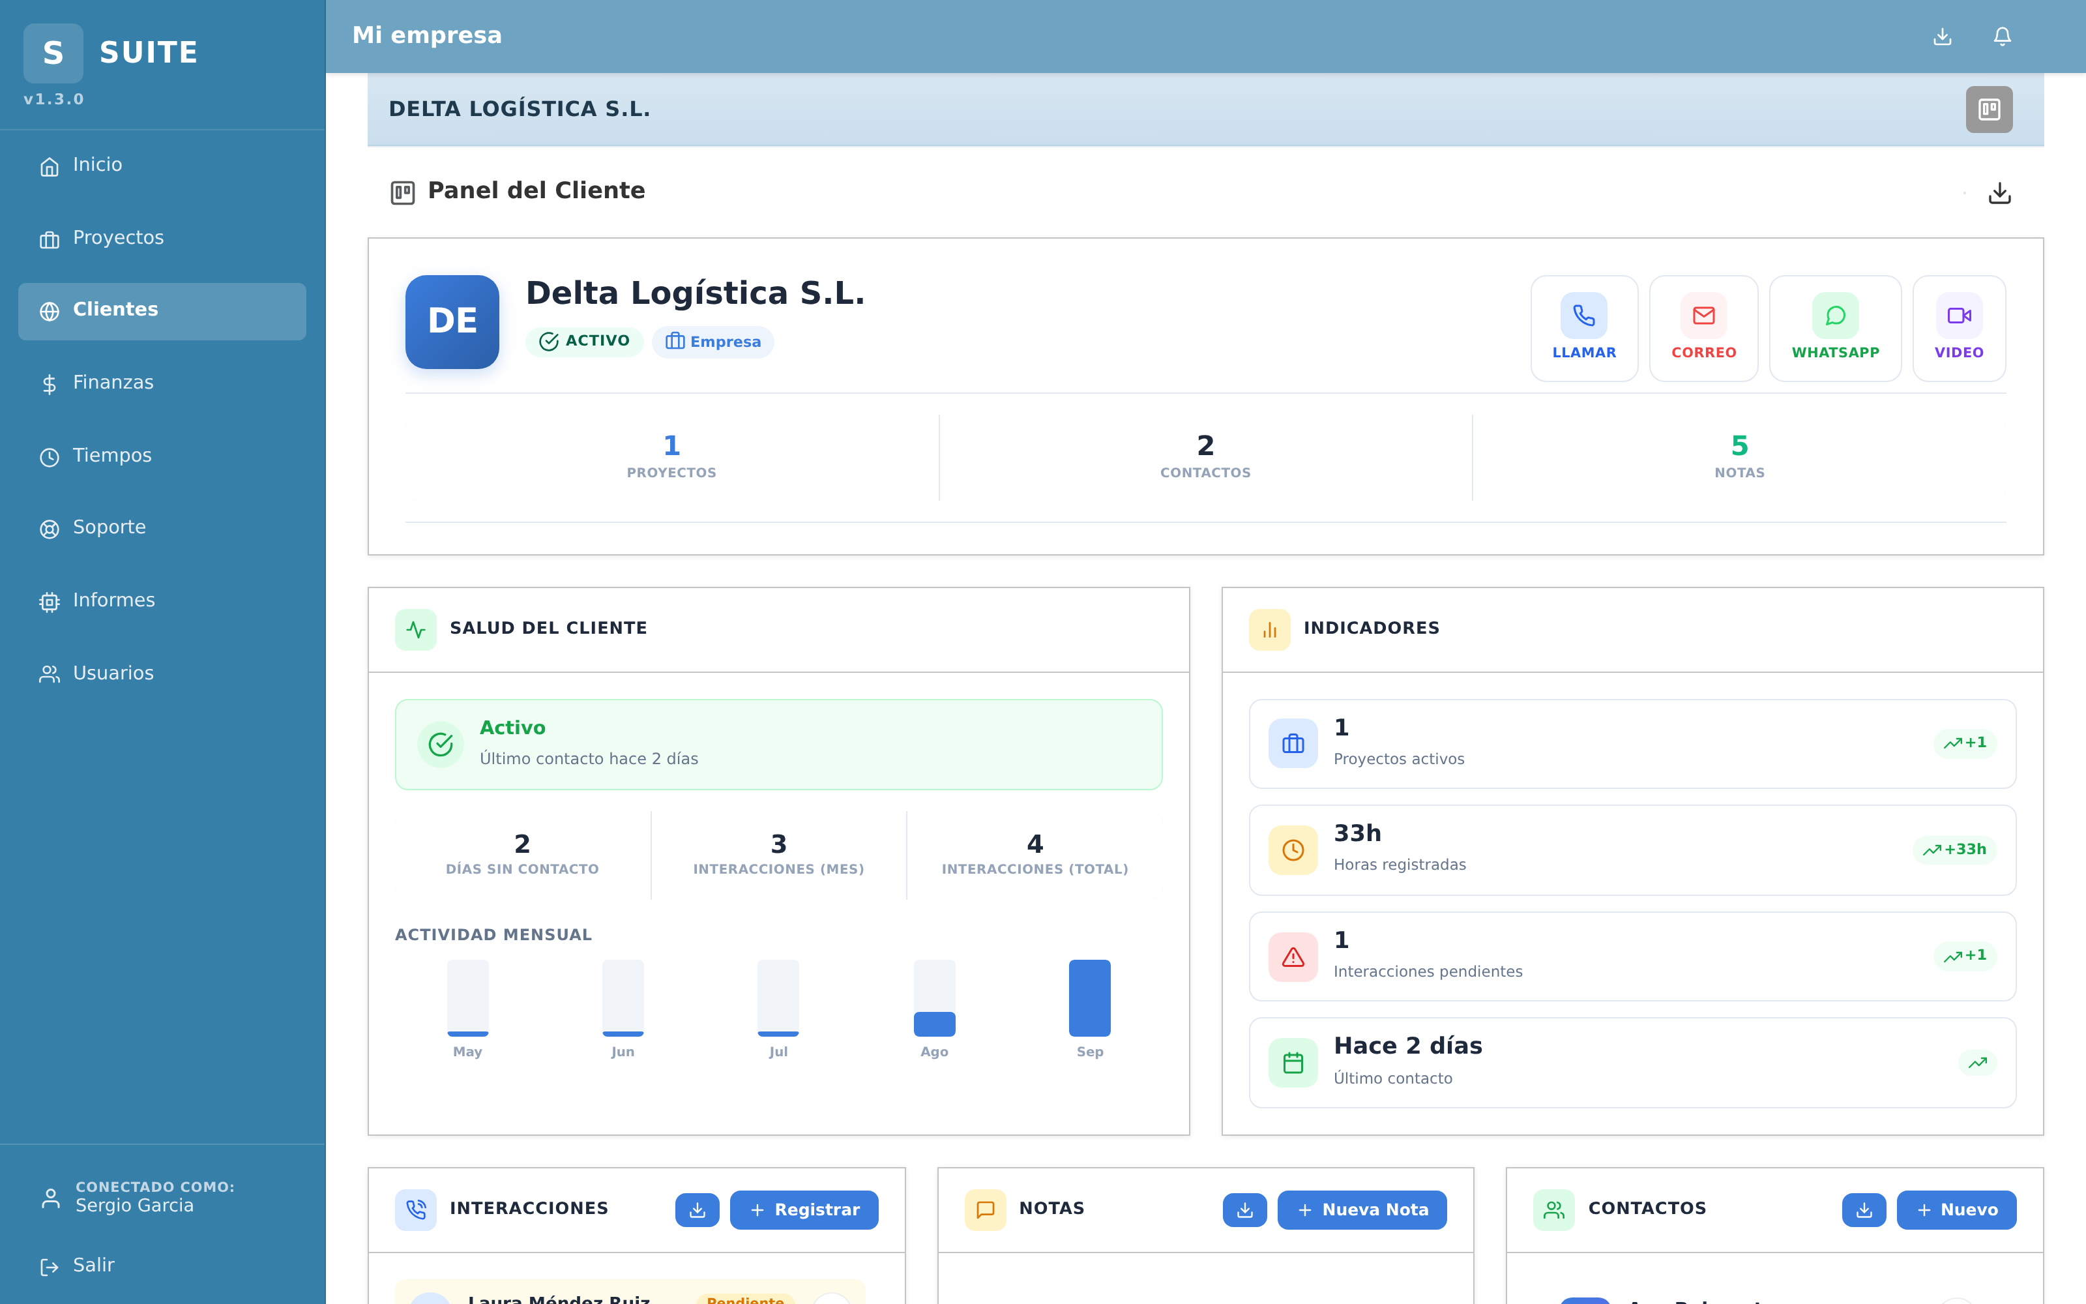The width and height of the screenshot is (2086, 1304).
Task: Open the Proyectos activos indicator card
Action: pos(1632,745)
